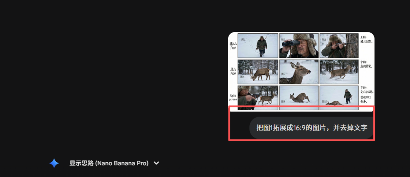
Task: Open the split-screen hunter and deer panel
Action: 258,97
